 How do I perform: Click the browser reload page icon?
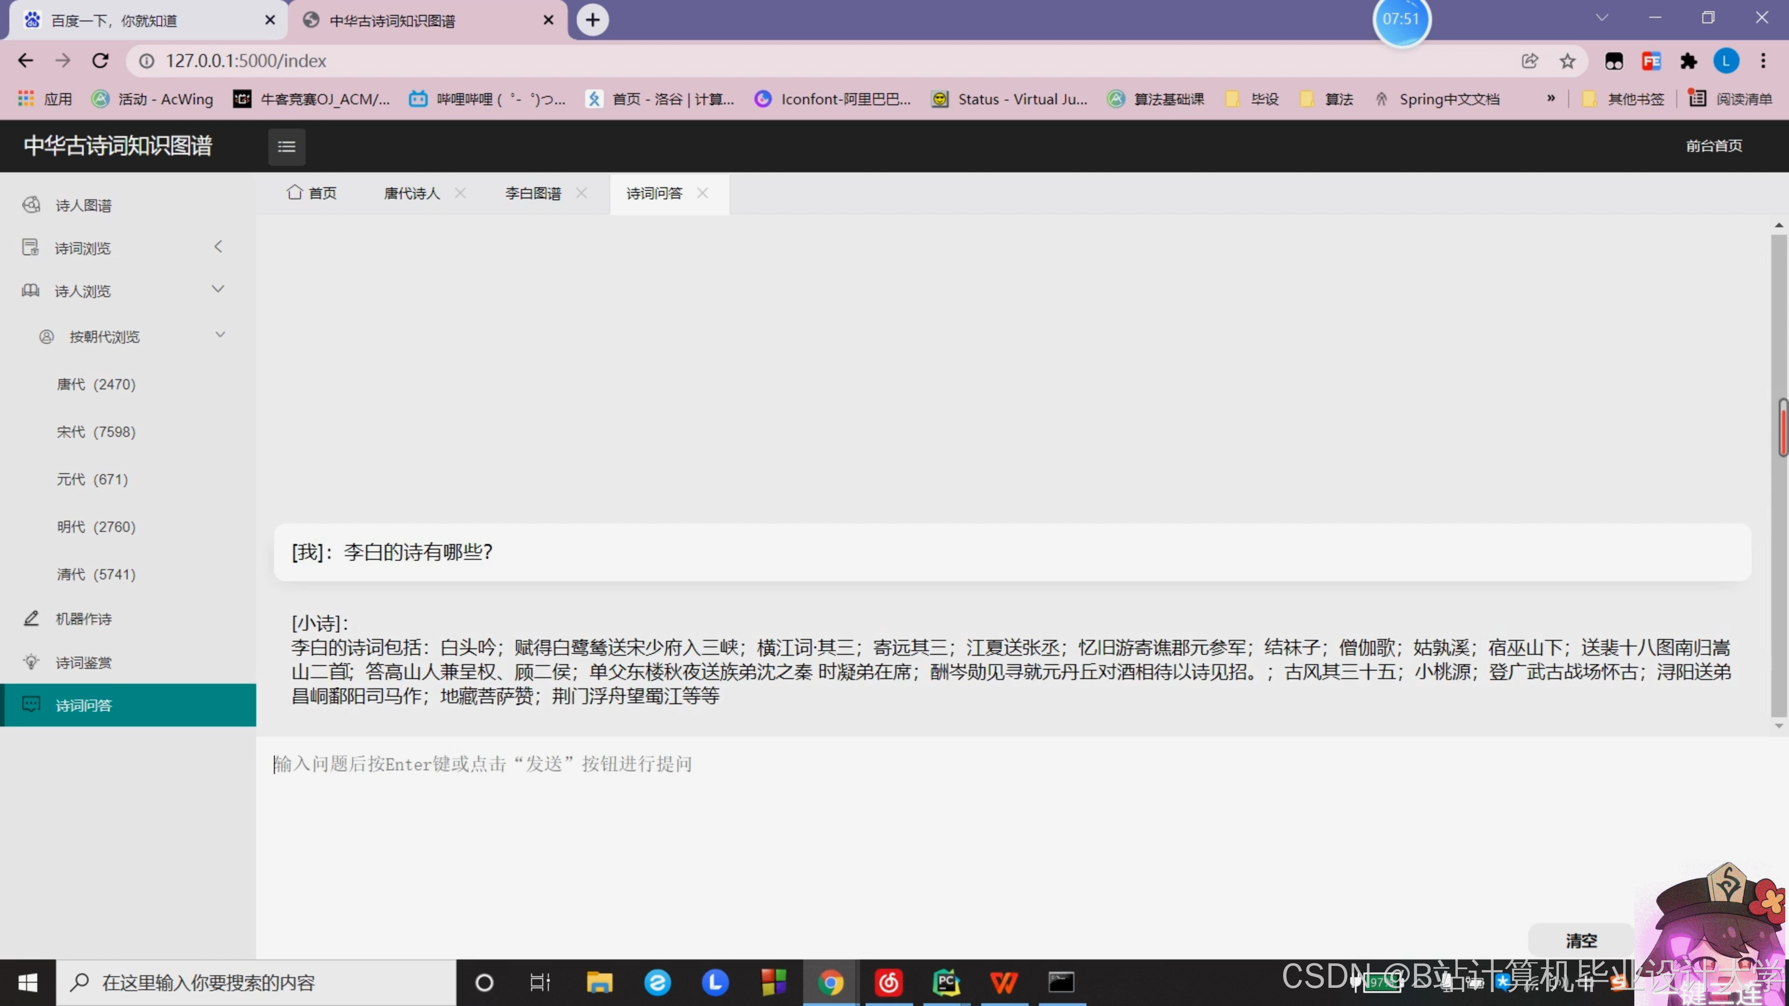coord(101,61)
